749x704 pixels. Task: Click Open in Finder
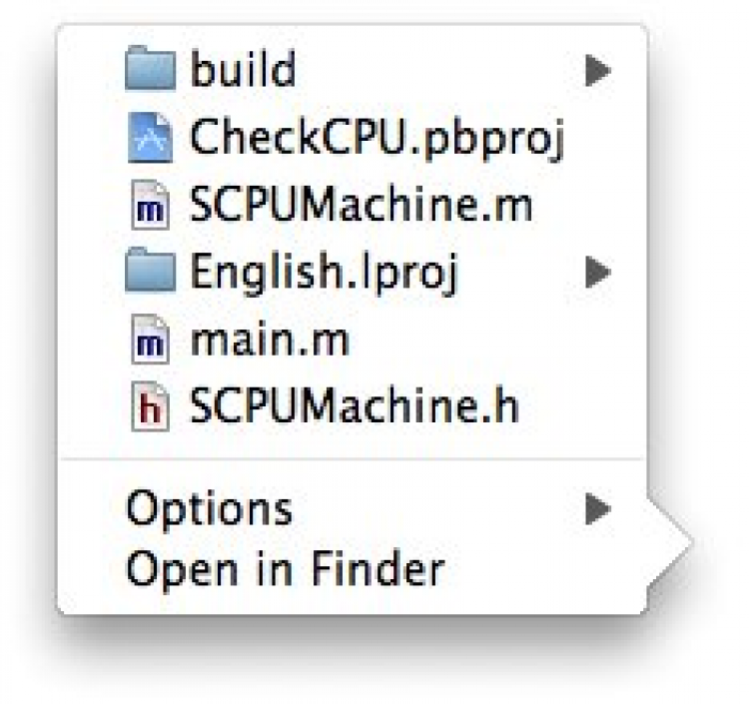(284, 570)
